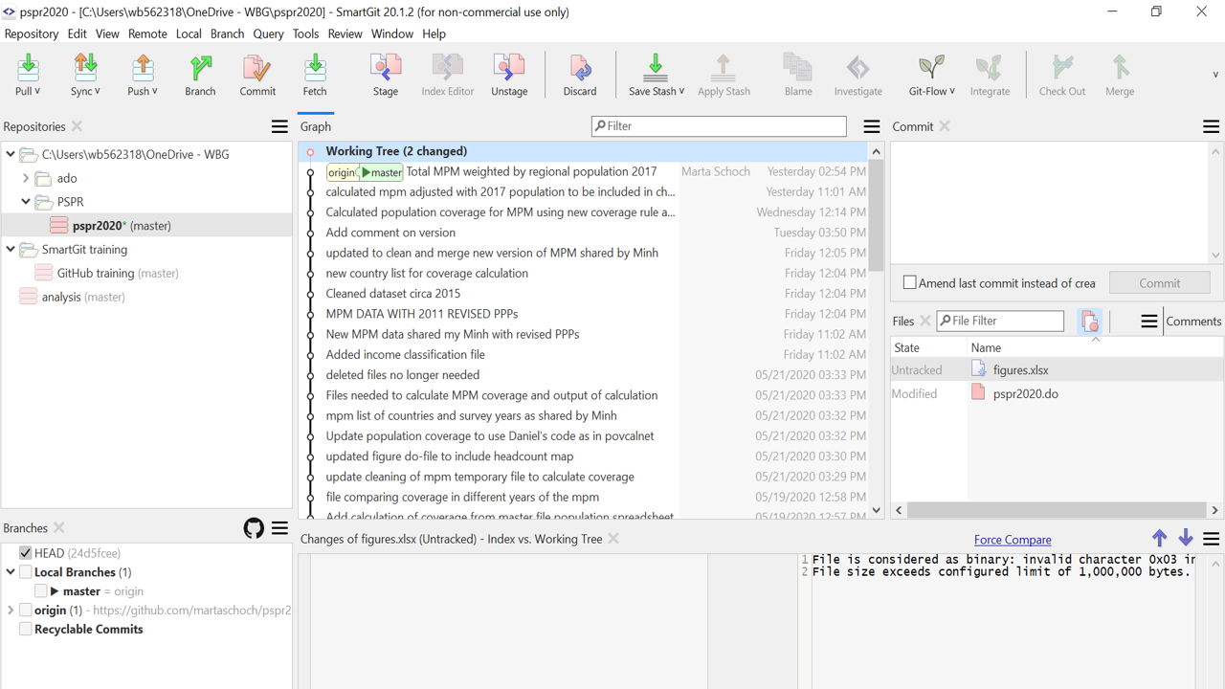Screen dimensions: 1225x689
Task: Click the Save Stash icon
Action: tap(655, 68)
